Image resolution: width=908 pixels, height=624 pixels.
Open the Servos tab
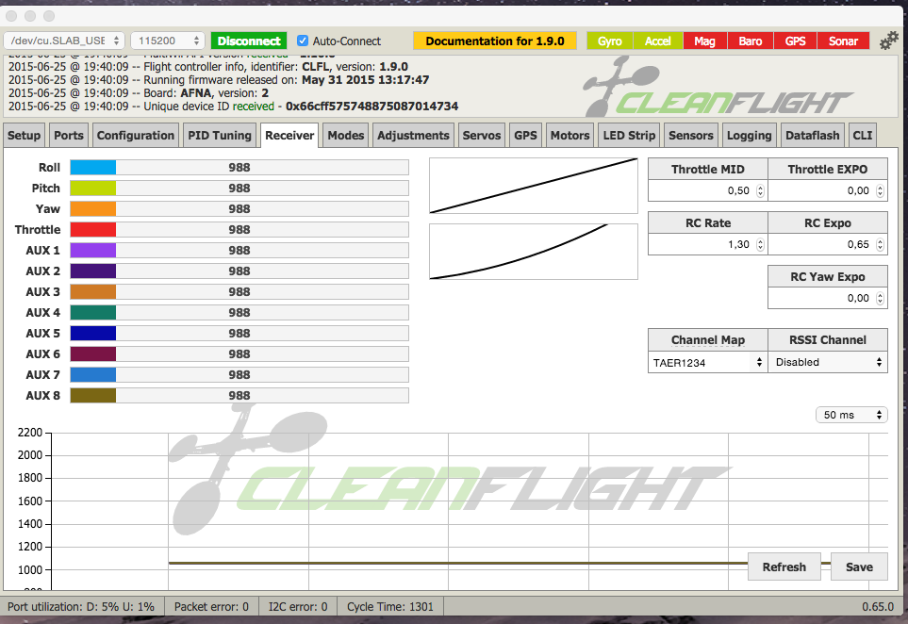(481, 136)
